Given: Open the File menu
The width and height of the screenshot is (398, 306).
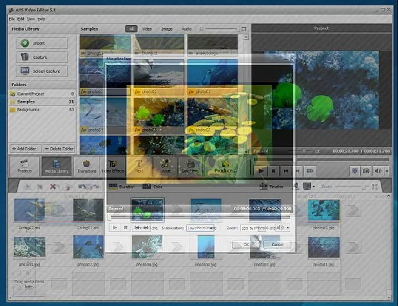Looking at the screenshot, I should tap(11, 19).
